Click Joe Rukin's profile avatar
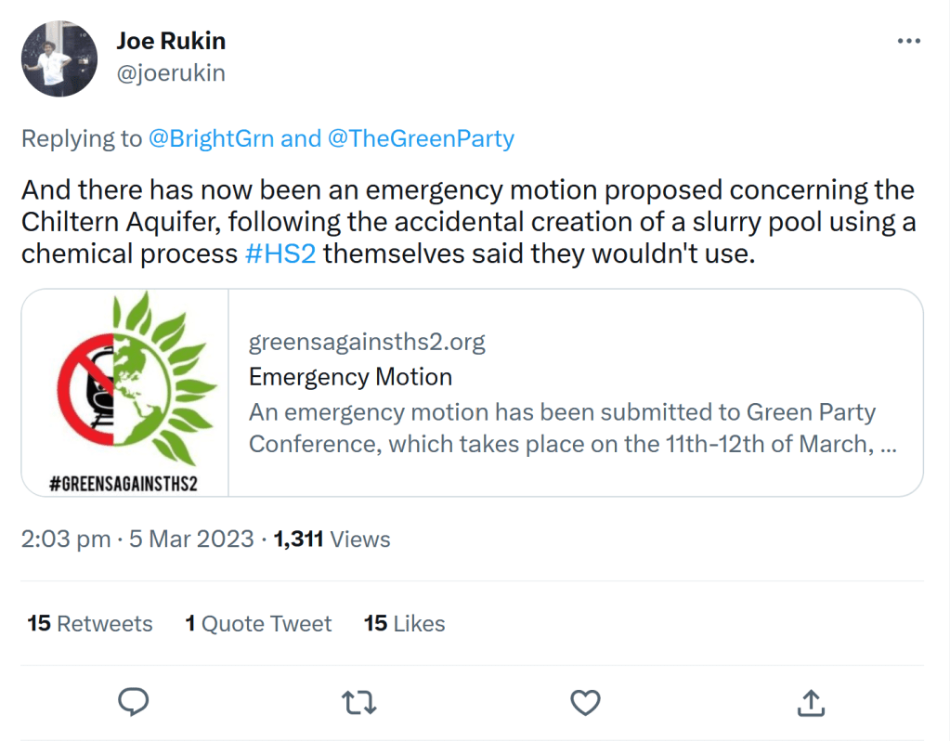This screenshot has width=950, height=741. pyautogui.click(x=59, y=58)
